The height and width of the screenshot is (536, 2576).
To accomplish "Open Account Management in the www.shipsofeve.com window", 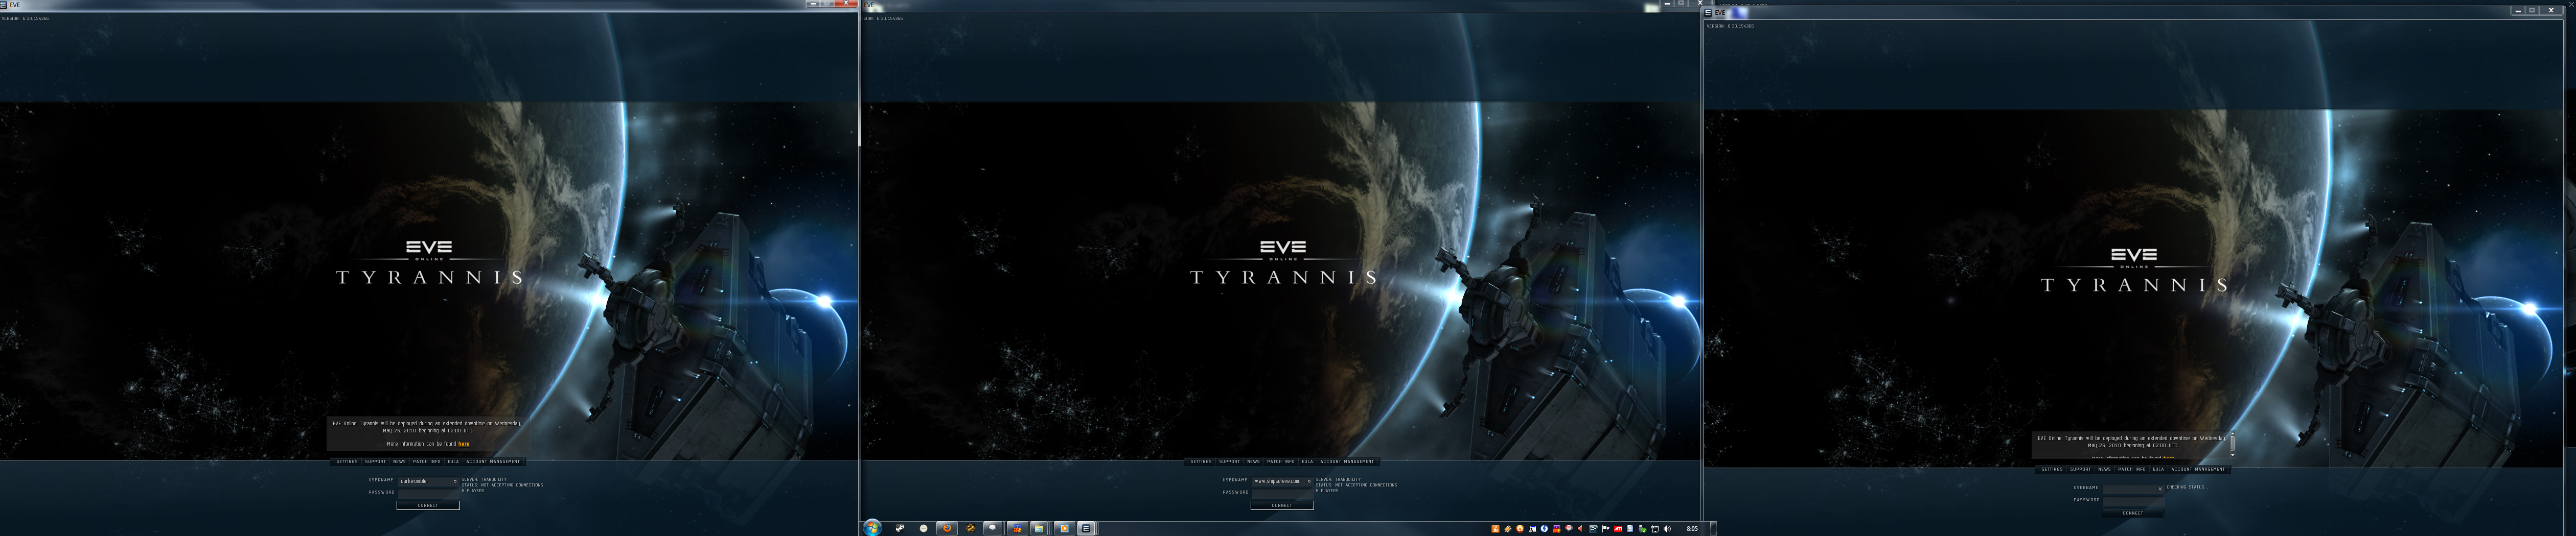I will pyautogui.click(x=1347, y=461).
